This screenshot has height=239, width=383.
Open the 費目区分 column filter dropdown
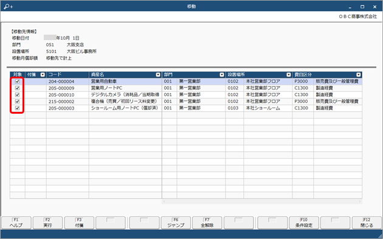click(x=358, y=75)
